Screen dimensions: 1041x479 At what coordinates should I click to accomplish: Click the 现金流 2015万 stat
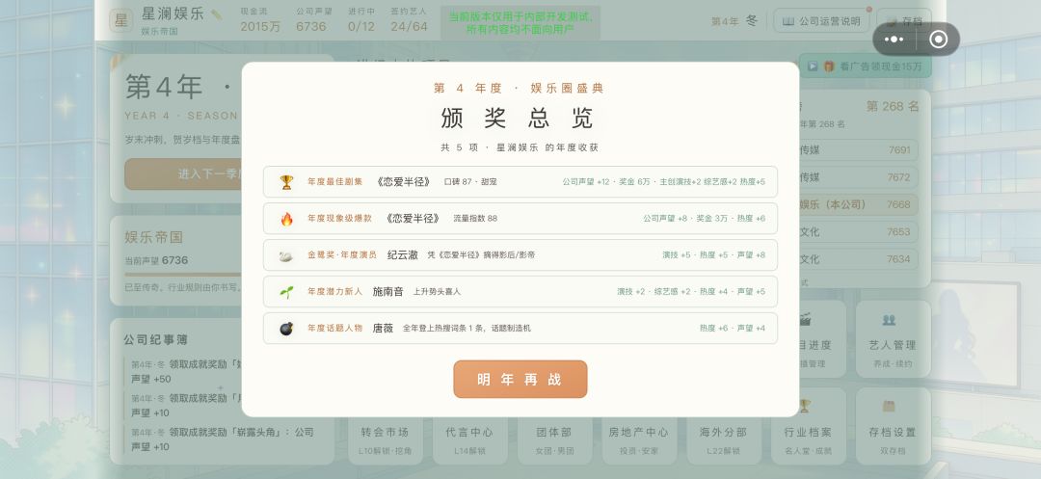(x=259, y=20)
